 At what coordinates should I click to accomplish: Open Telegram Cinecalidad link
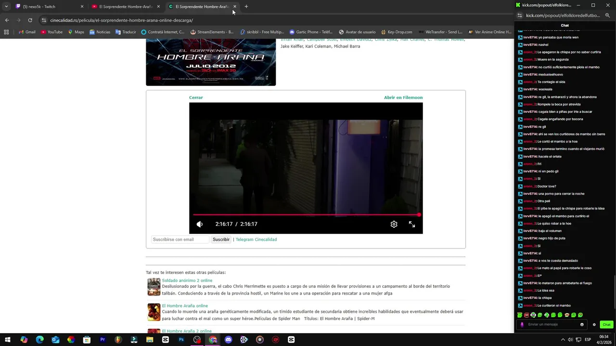256,239
